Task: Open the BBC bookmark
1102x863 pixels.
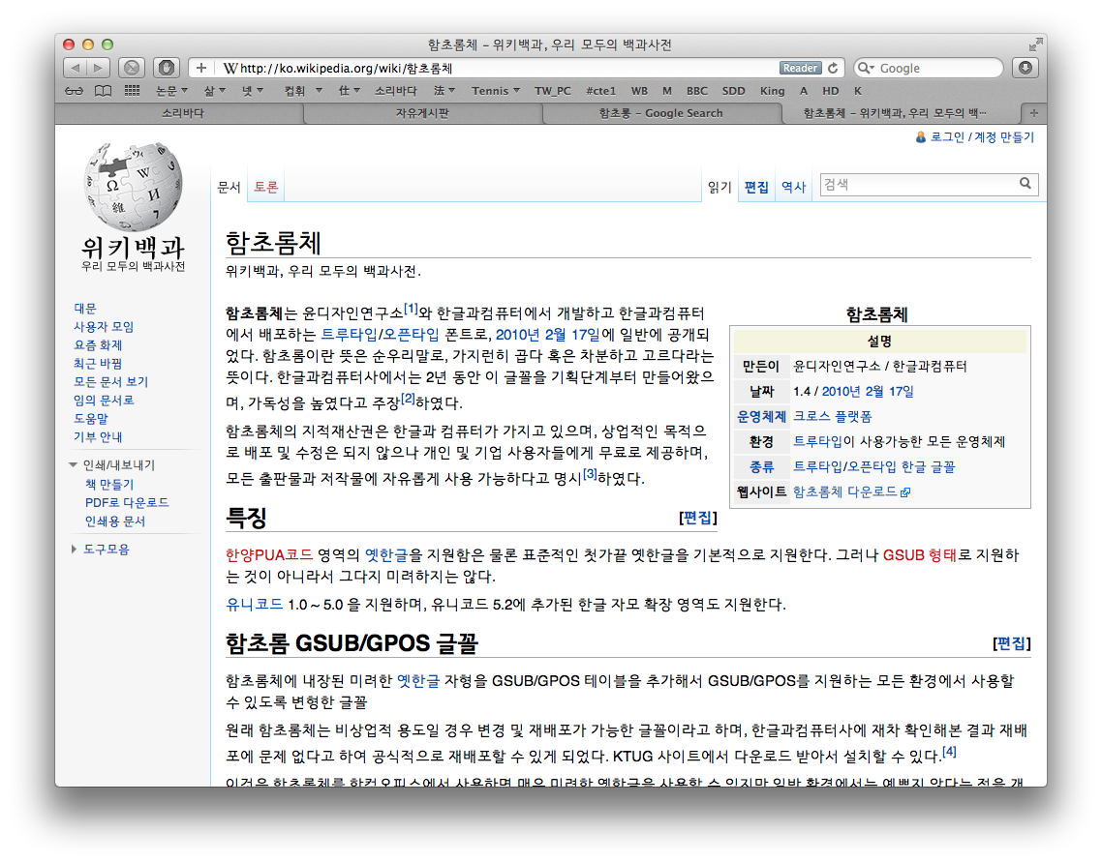Action: coord(697,91)
